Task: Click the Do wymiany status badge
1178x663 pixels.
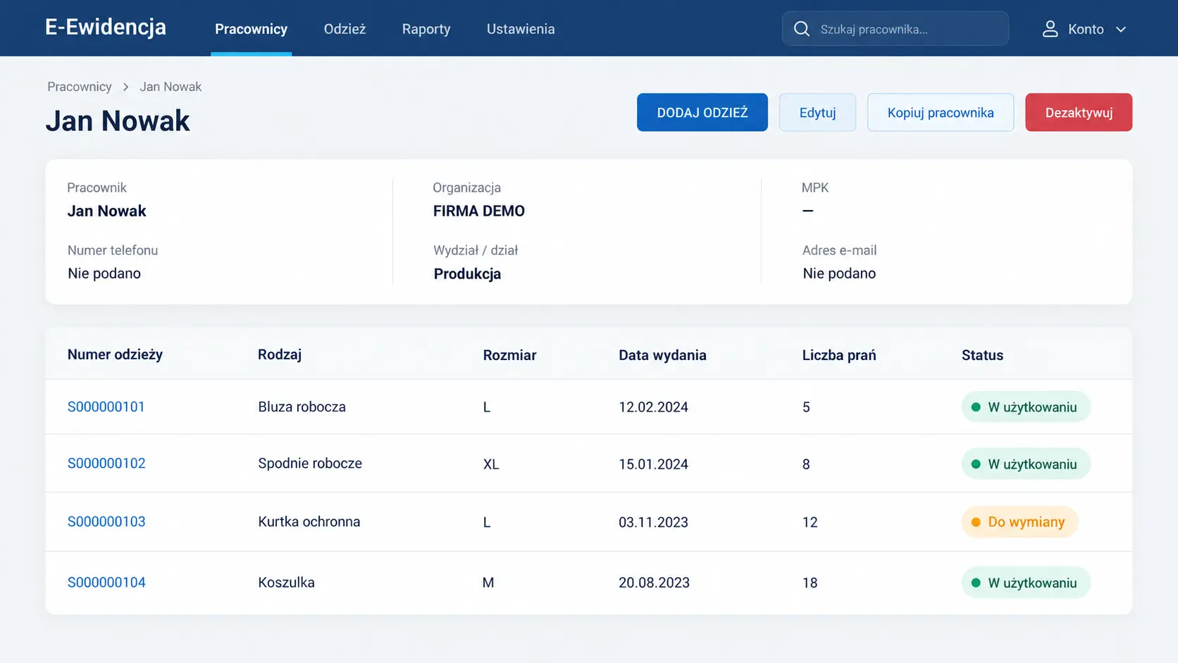Action: click(1019, 522)
